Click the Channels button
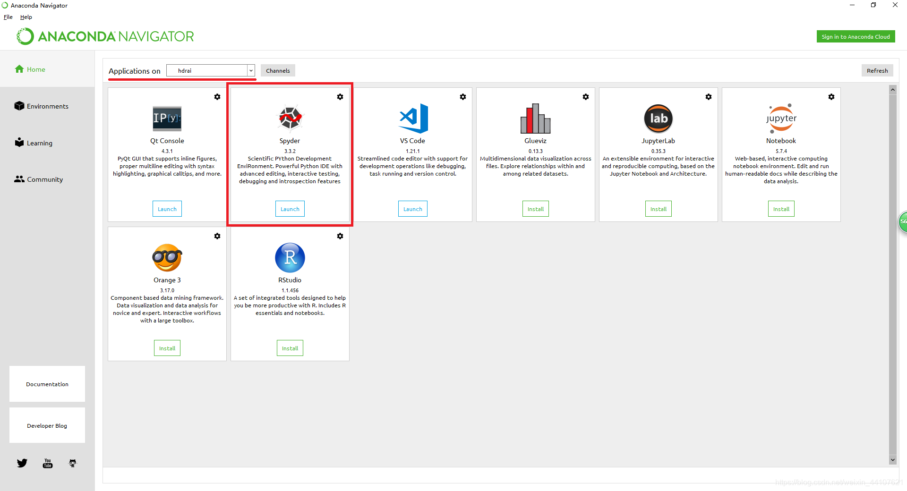907x491 pixels. pos(278,71)
